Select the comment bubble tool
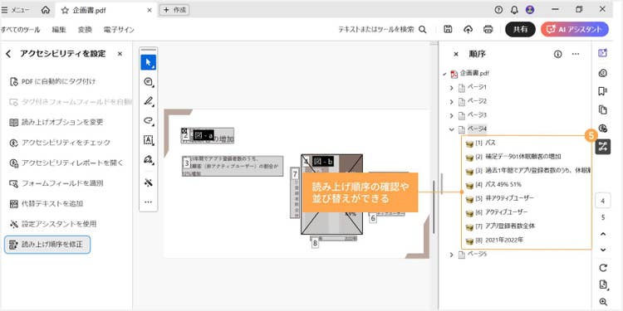The width and height of the screenshot is (623, 311). tap(148, 82)
